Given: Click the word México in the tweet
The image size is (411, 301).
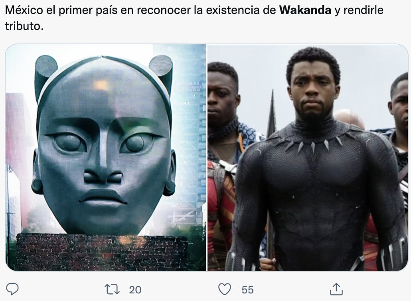Looking at the screenshot, I should (24, 10).
